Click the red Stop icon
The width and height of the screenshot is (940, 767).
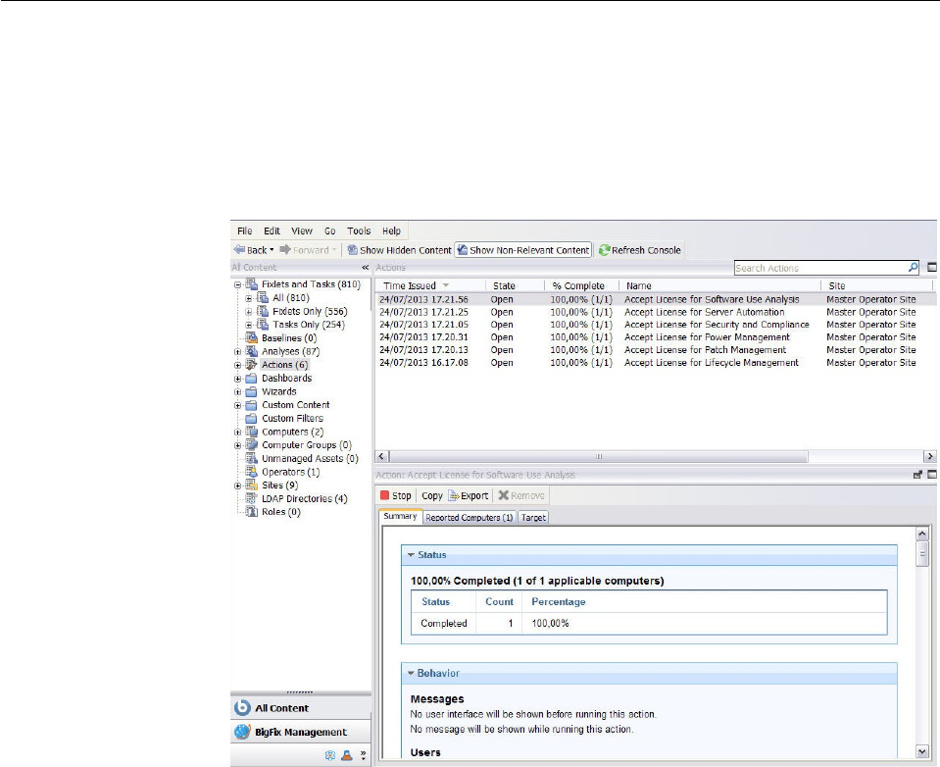tap(385, 495)
